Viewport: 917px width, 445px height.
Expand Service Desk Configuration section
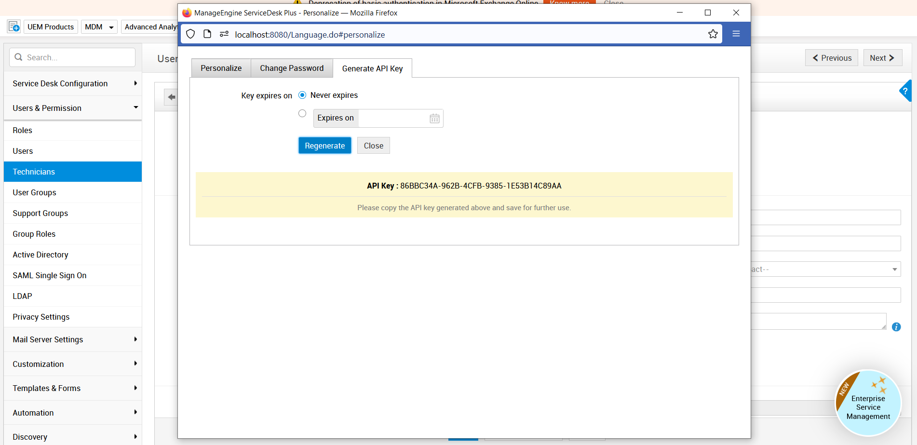pyautogui.click(x=60, y=83)
